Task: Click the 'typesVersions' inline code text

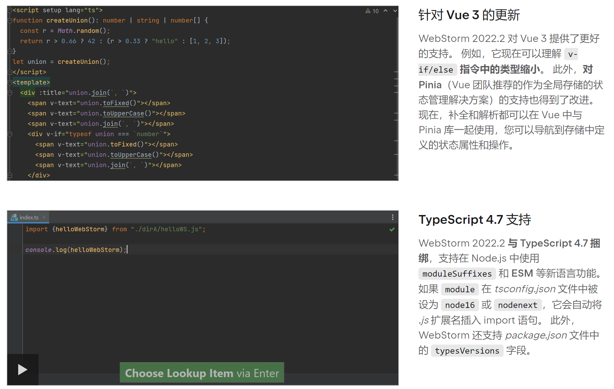Action: (467, 351)
